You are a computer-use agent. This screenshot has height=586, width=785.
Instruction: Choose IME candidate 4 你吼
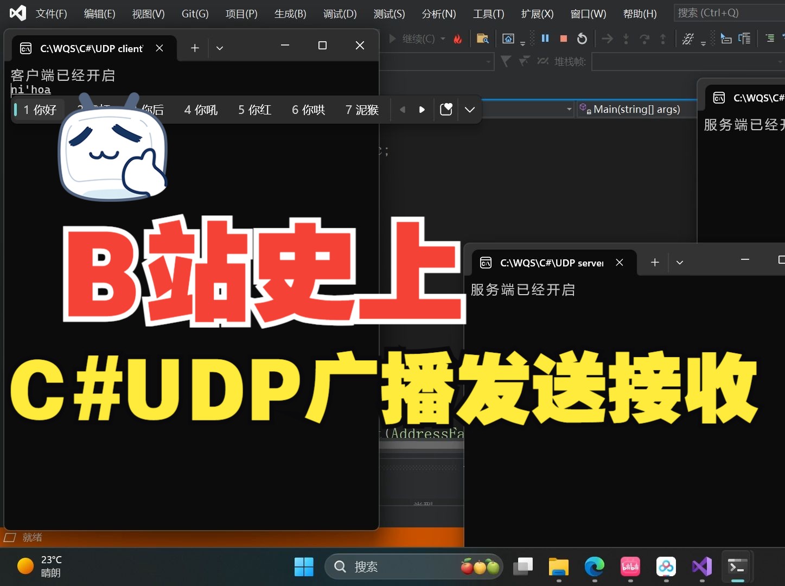point(201,110)
